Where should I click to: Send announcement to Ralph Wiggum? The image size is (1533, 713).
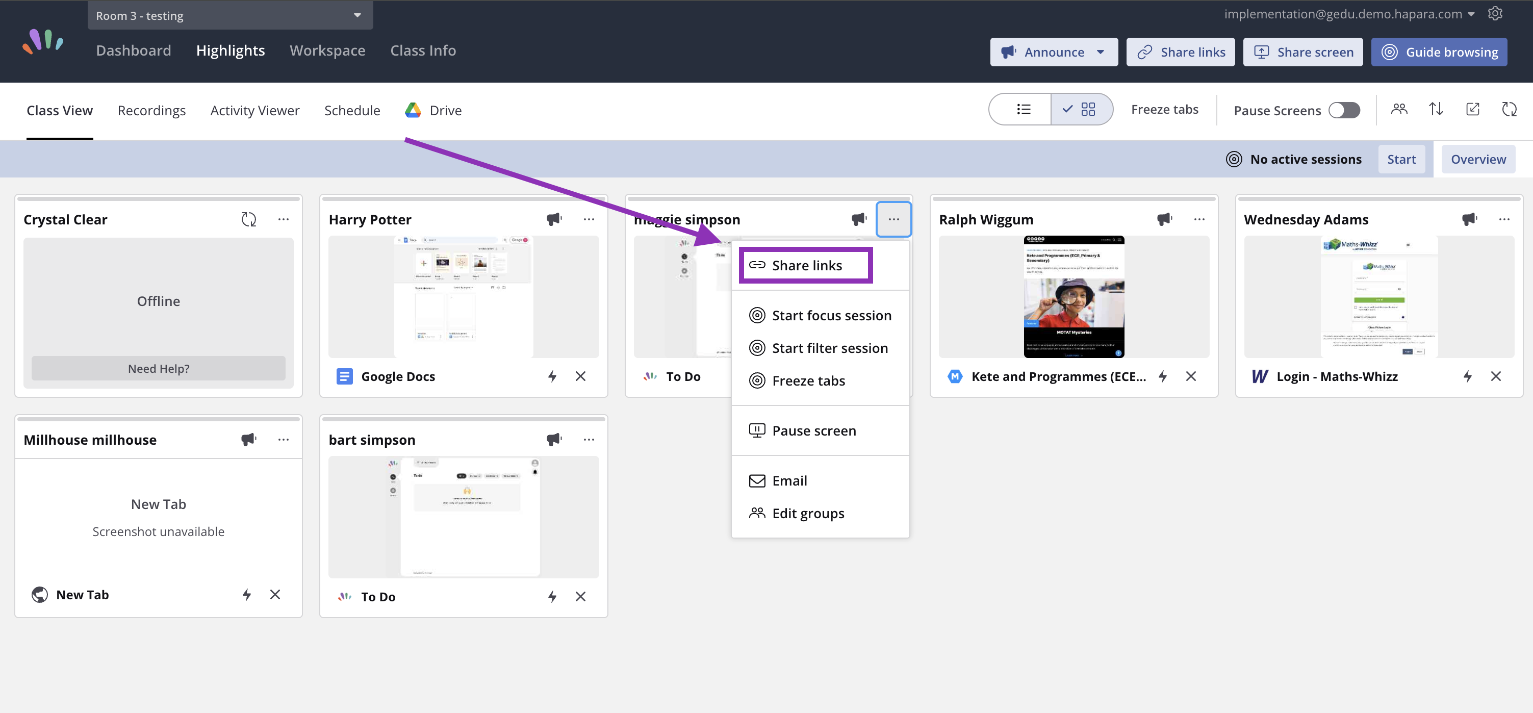click(1164, 219)
